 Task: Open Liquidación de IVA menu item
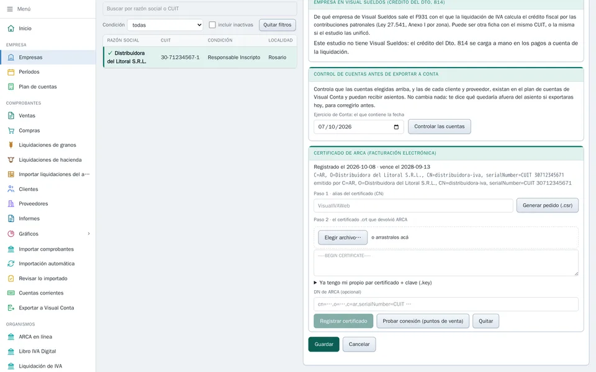tap(48, 366)
